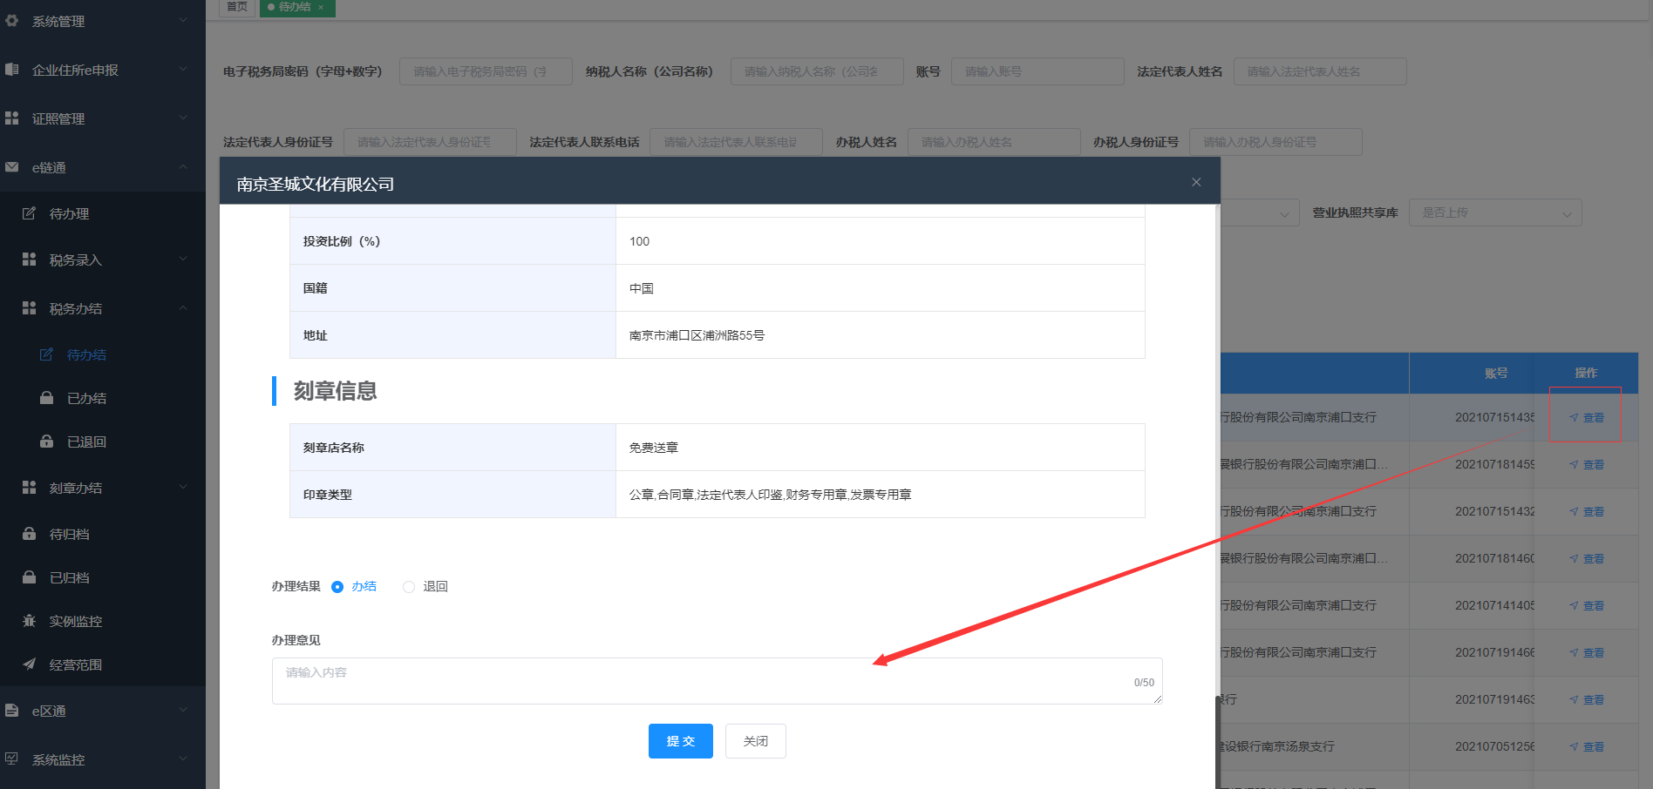Expand the 刻章办结 submenu chevron
1653x789 pixels.
coord(183,488)
